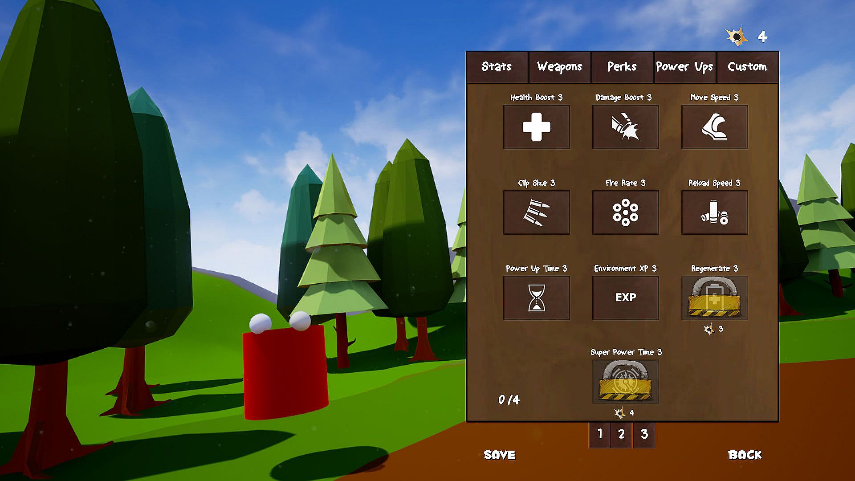Select the Power Up Time hourglass icon
Image resolution: width=855 pixels, height=481 pixels.
click(536, 298)
